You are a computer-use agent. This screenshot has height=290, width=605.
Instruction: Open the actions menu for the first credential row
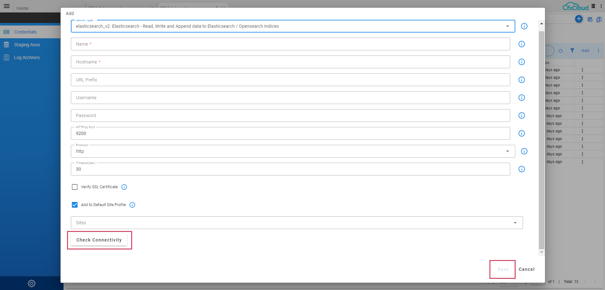coord(582,70)
